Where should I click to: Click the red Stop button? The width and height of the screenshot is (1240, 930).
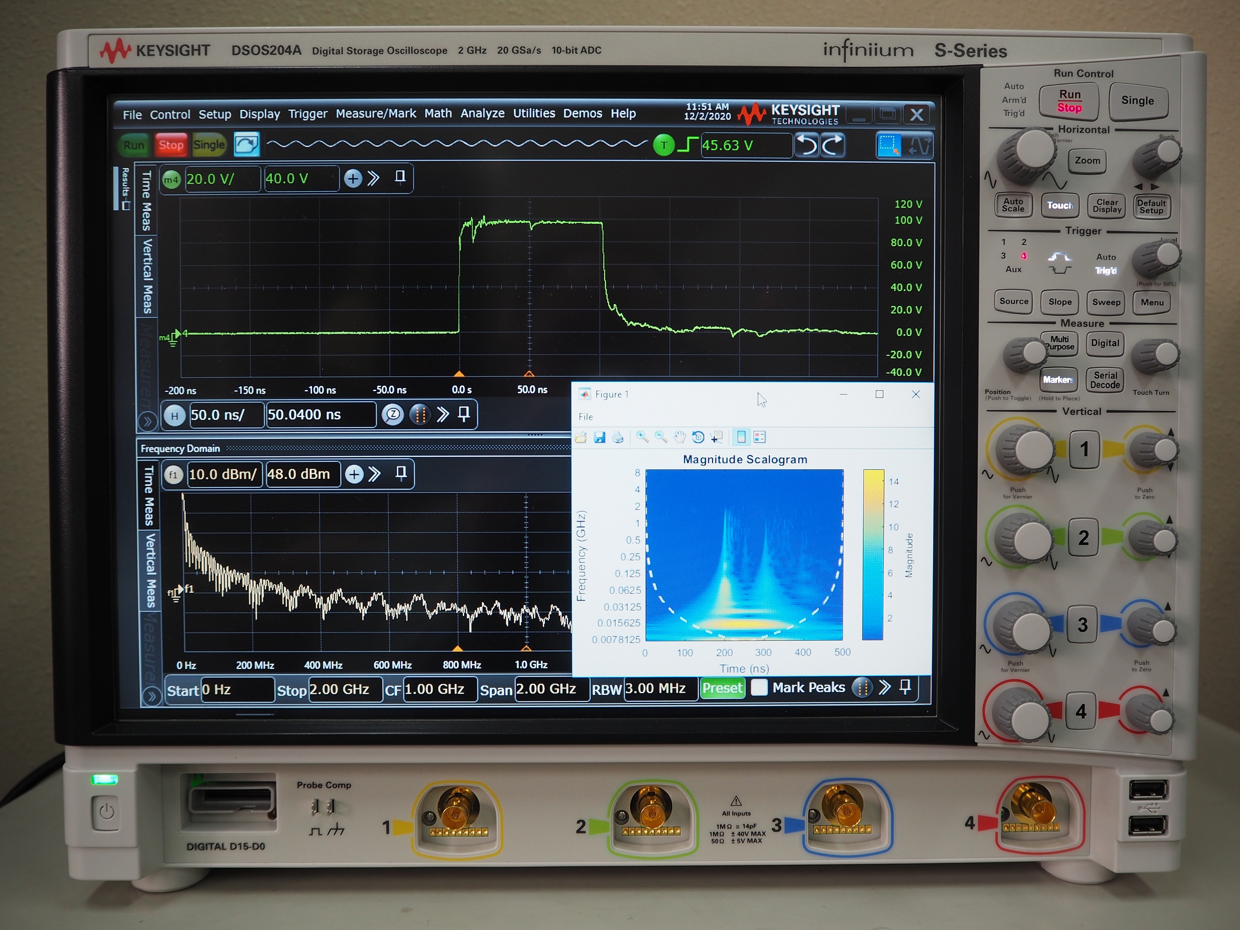pyautogui.click(x=171, y=145)
